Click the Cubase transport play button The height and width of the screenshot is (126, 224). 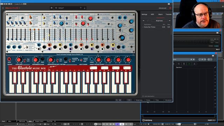tap(126, 124)
